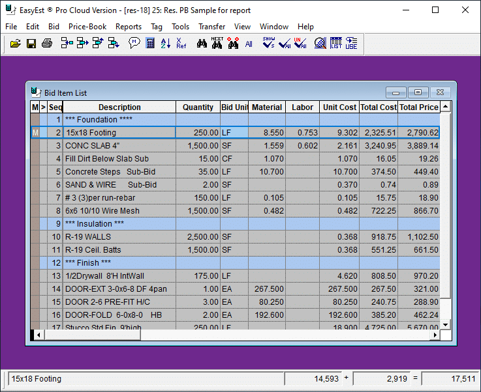
Task: Click the Total Price column header
Action: tap(418, 107)
